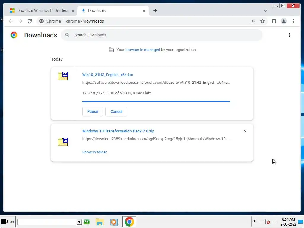Select the Downloads tab
The image size is (304, 228).
113,11
